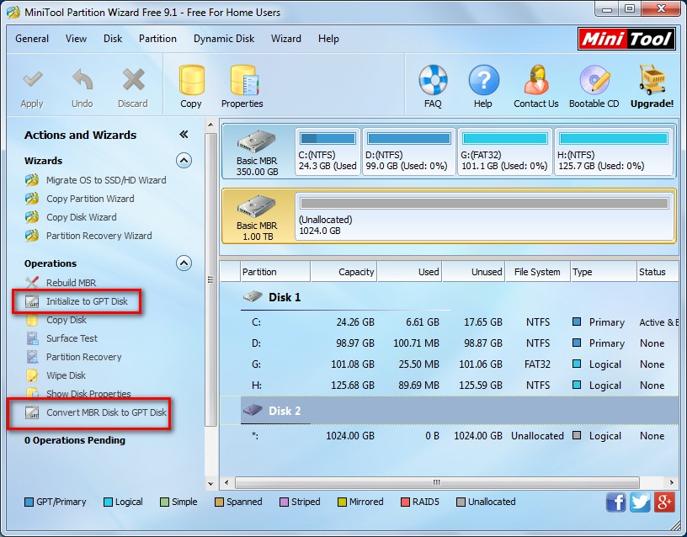Click the Discard X icon
Image resolution: width=687 pixels, height=537 pixels.
(x=133, y=80)
